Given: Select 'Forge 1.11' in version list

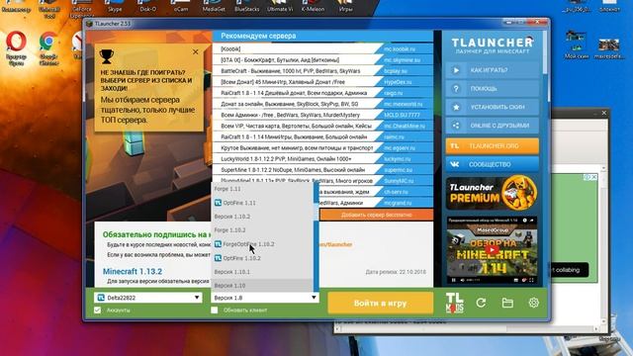Looking at the screenshot, I should (262, 189).
